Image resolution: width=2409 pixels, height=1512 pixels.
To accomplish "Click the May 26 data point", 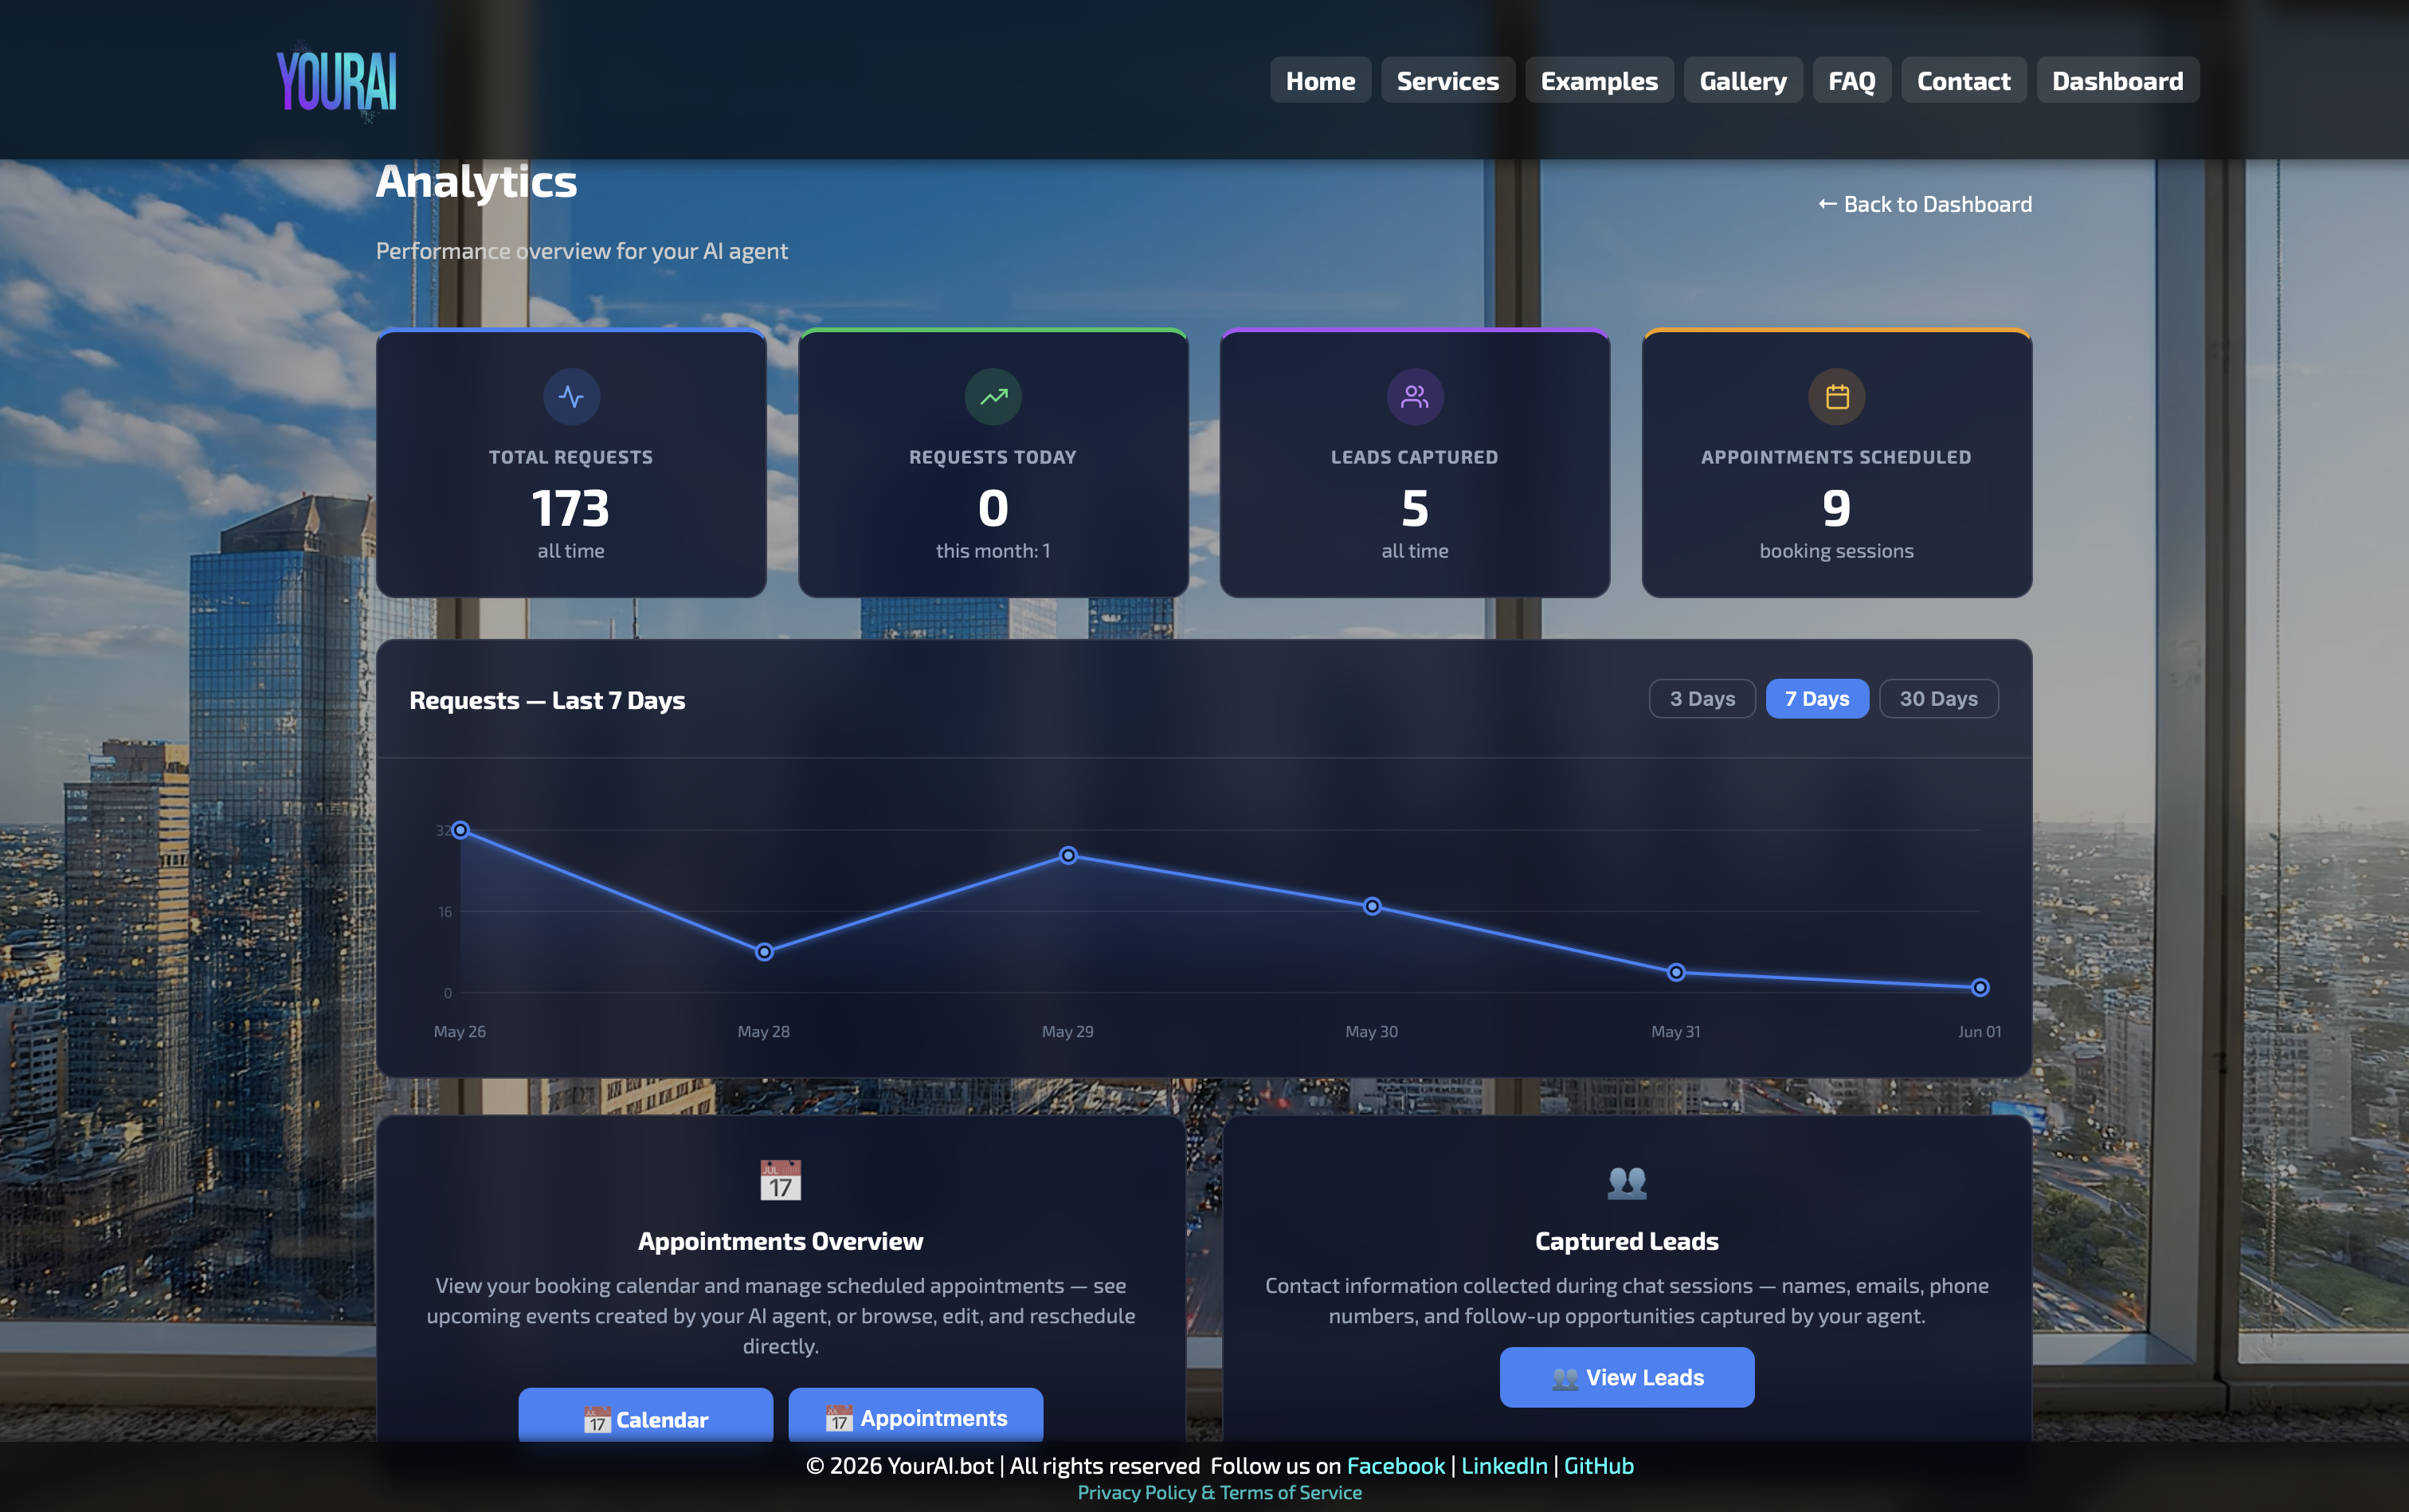I will (x=460, y=830).
